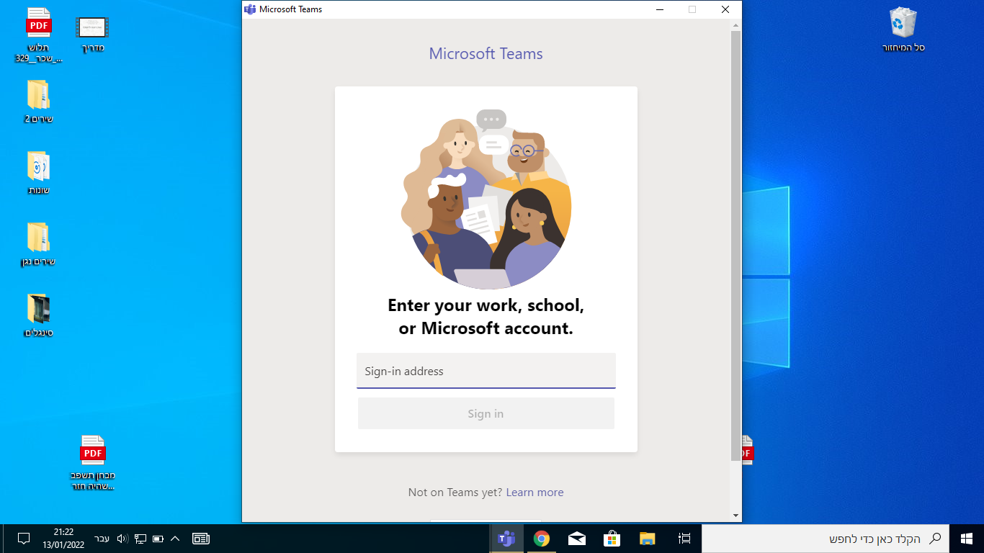This screenshot has width=984, height=553.
Task: Open the news and interests taskbar widget
Action: pos(201,539)
